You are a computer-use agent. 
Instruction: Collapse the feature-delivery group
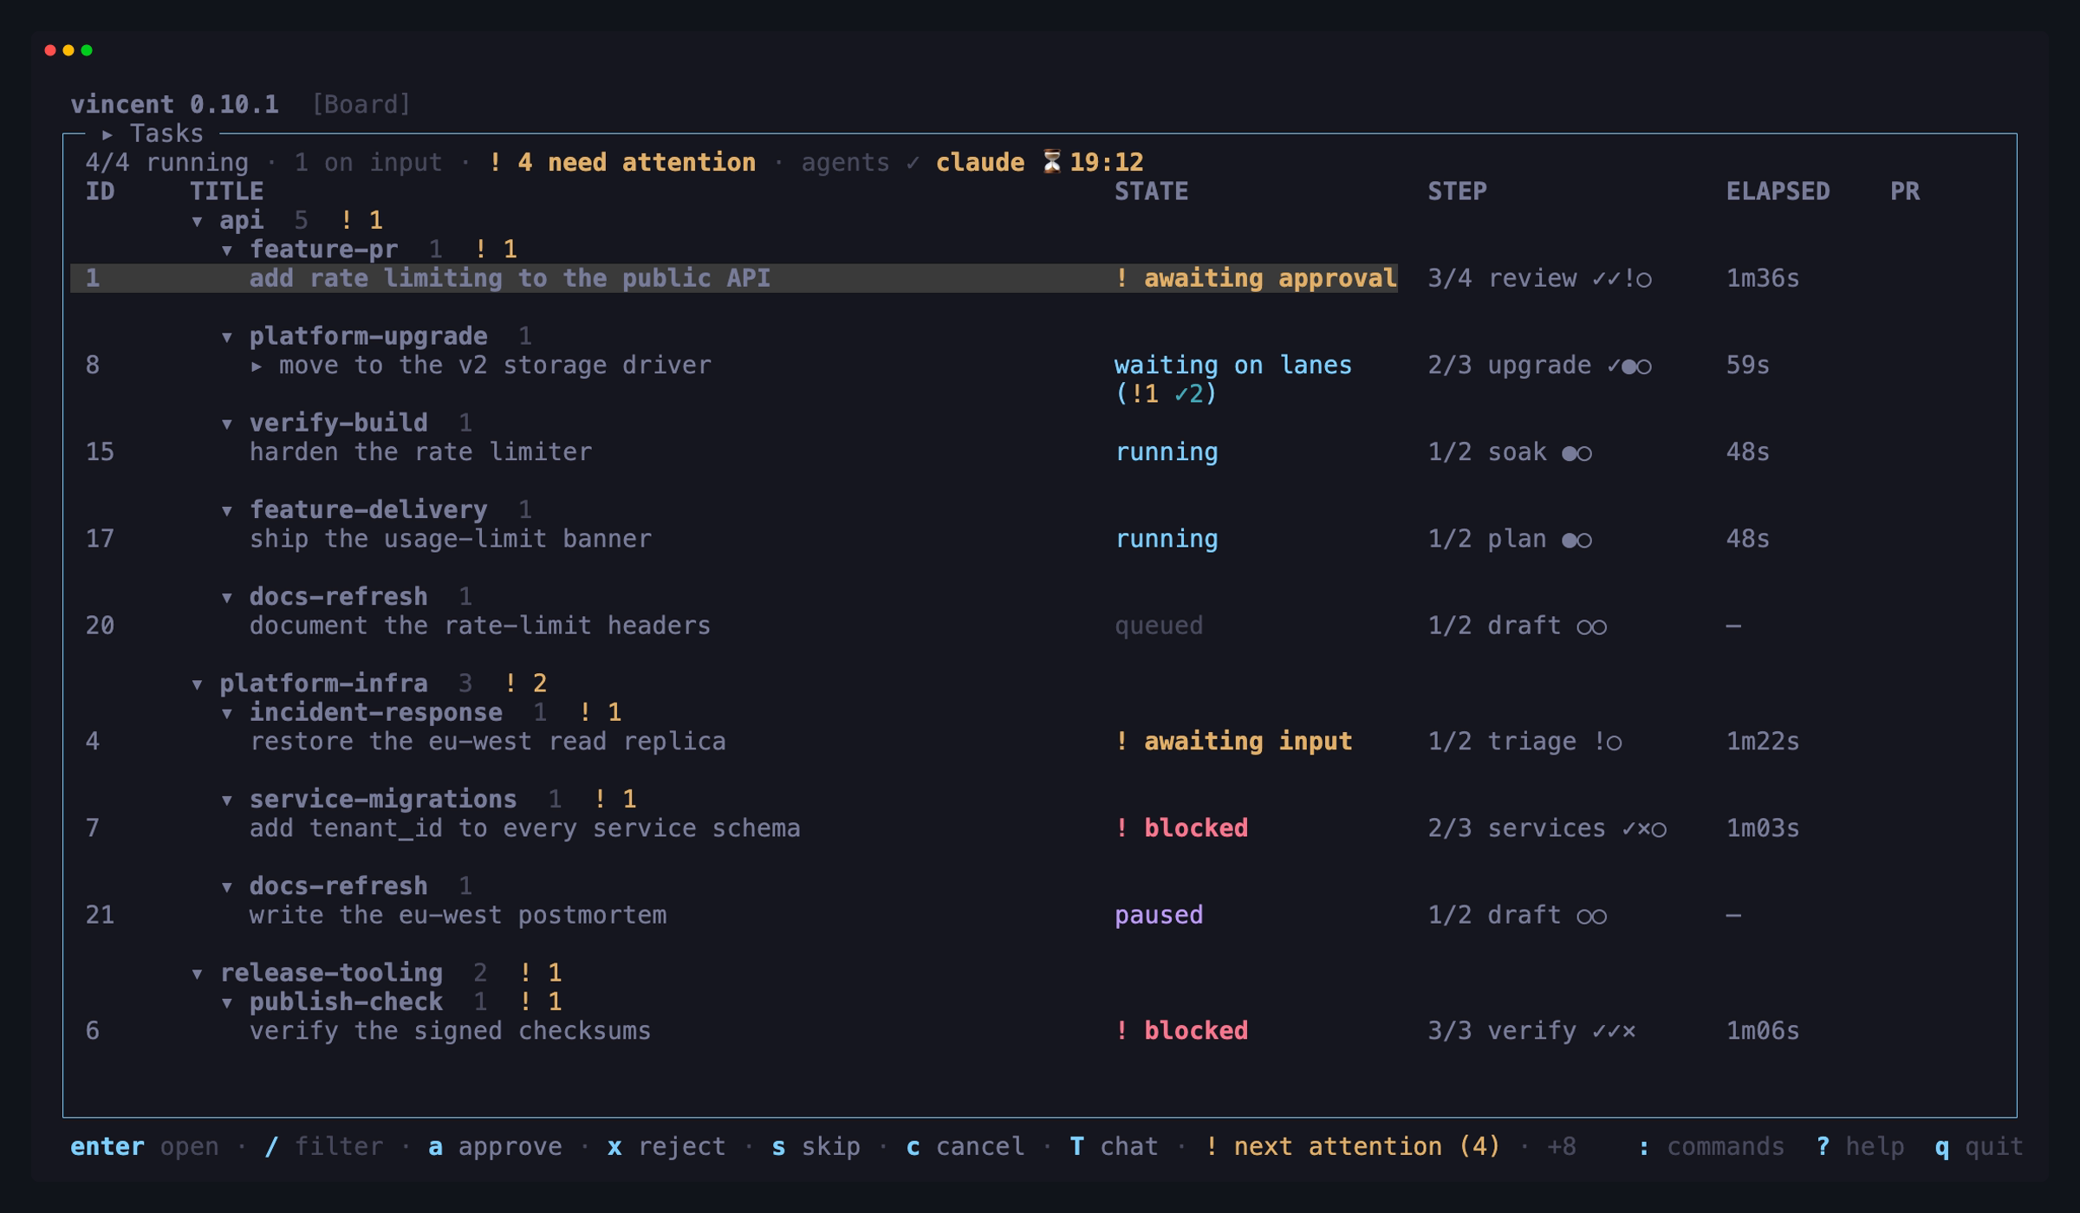click(x=227, y=511)
